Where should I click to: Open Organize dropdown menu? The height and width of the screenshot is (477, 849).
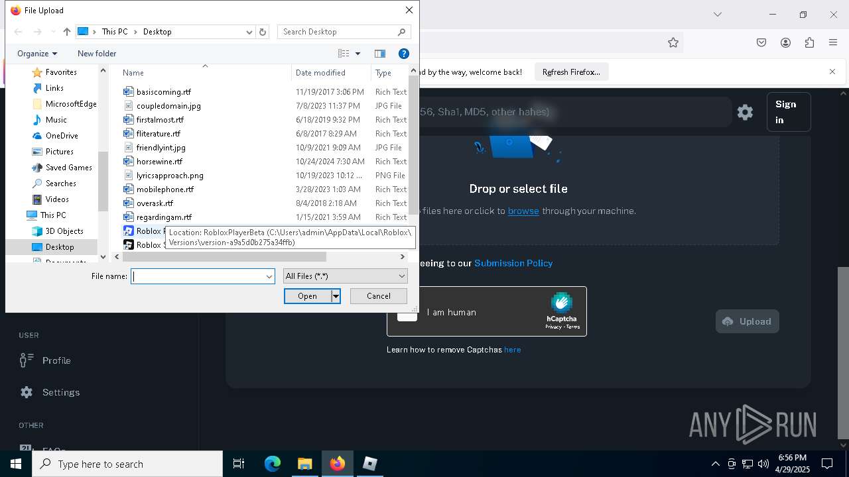click(x=36, y=54)
